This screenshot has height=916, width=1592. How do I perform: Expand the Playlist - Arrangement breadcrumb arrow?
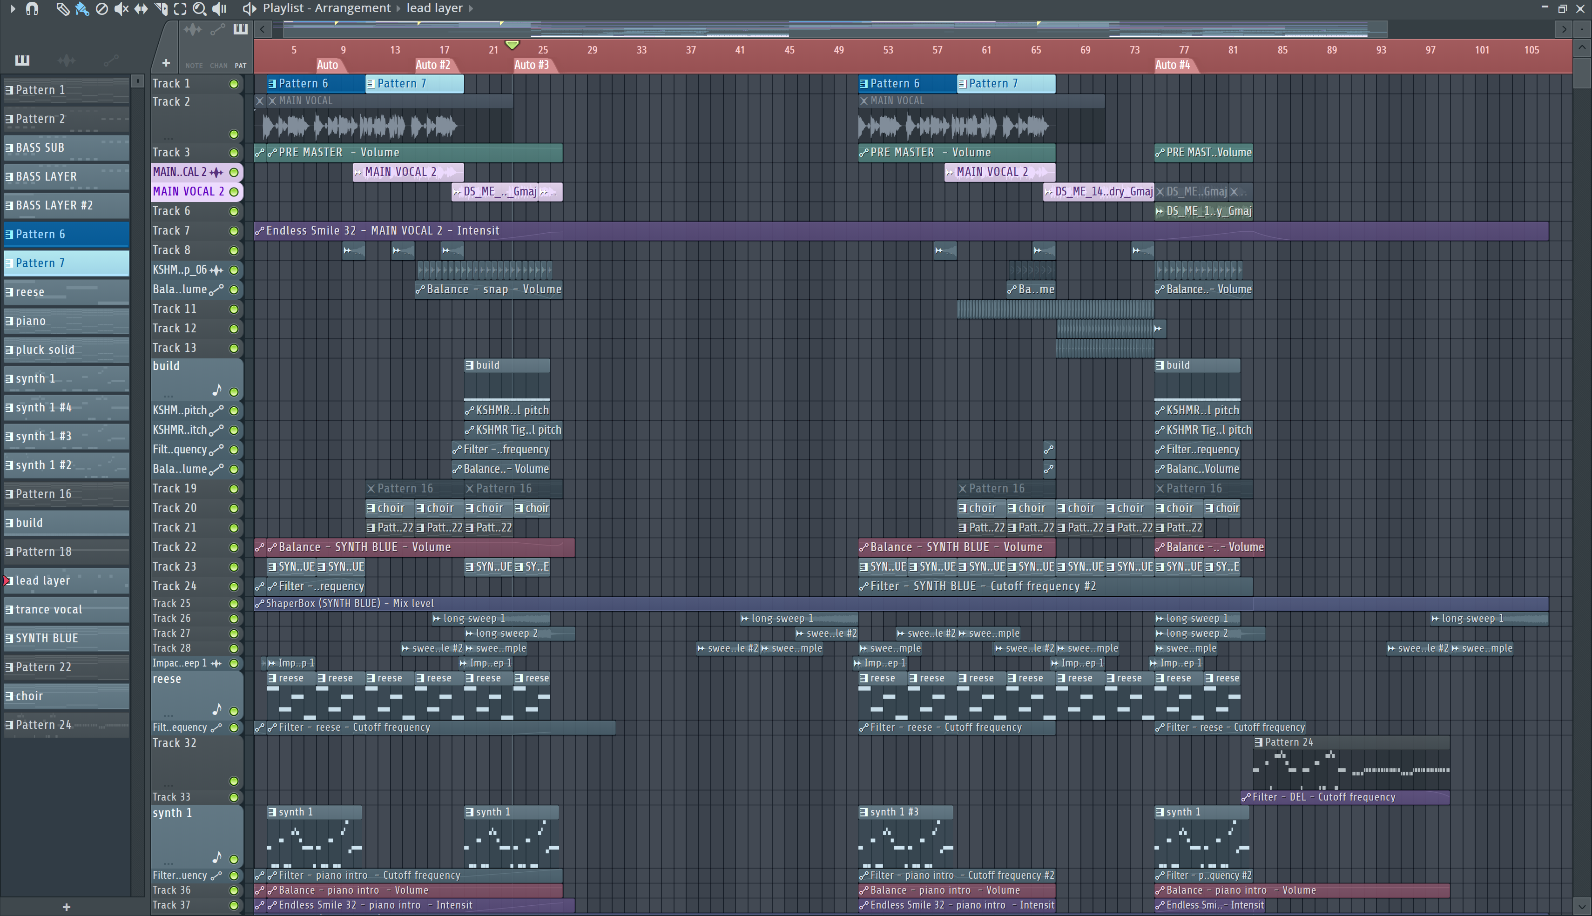(x=398, y=8)
